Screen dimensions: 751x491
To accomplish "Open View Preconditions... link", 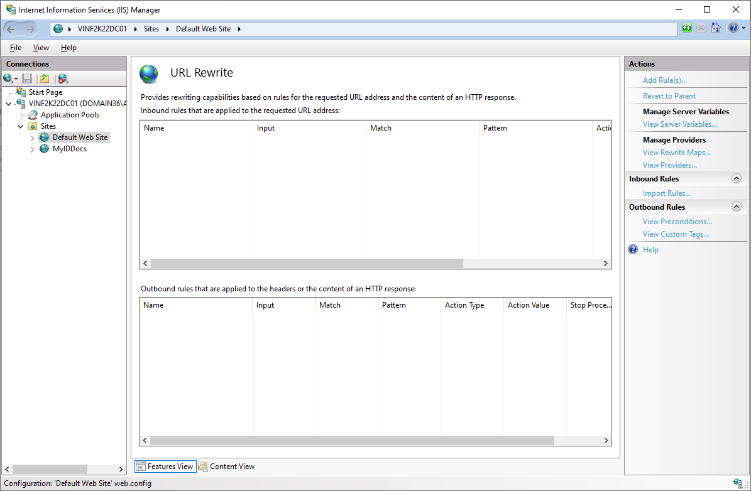I will 677,222.
